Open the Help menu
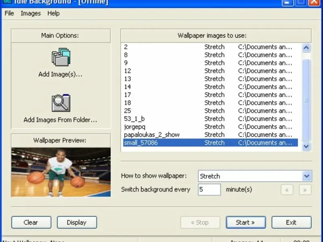The height and width of the screenshot is (242, 323). [53, 13]
